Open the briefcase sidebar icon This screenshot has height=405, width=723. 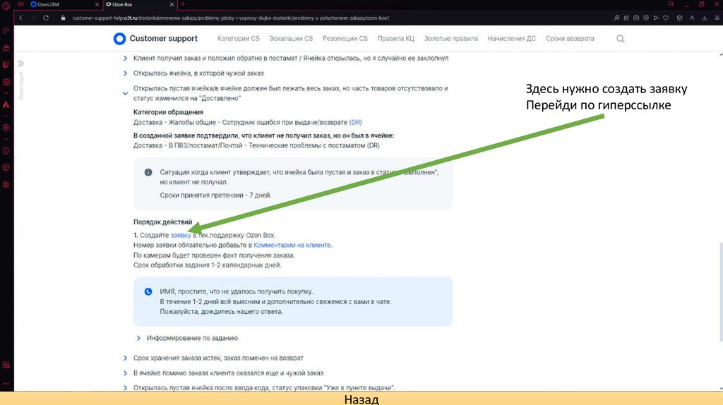click(6, 47)
